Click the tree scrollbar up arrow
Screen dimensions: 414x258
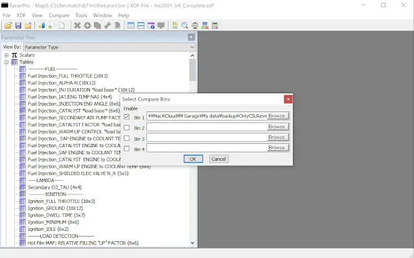click(192, 56)
